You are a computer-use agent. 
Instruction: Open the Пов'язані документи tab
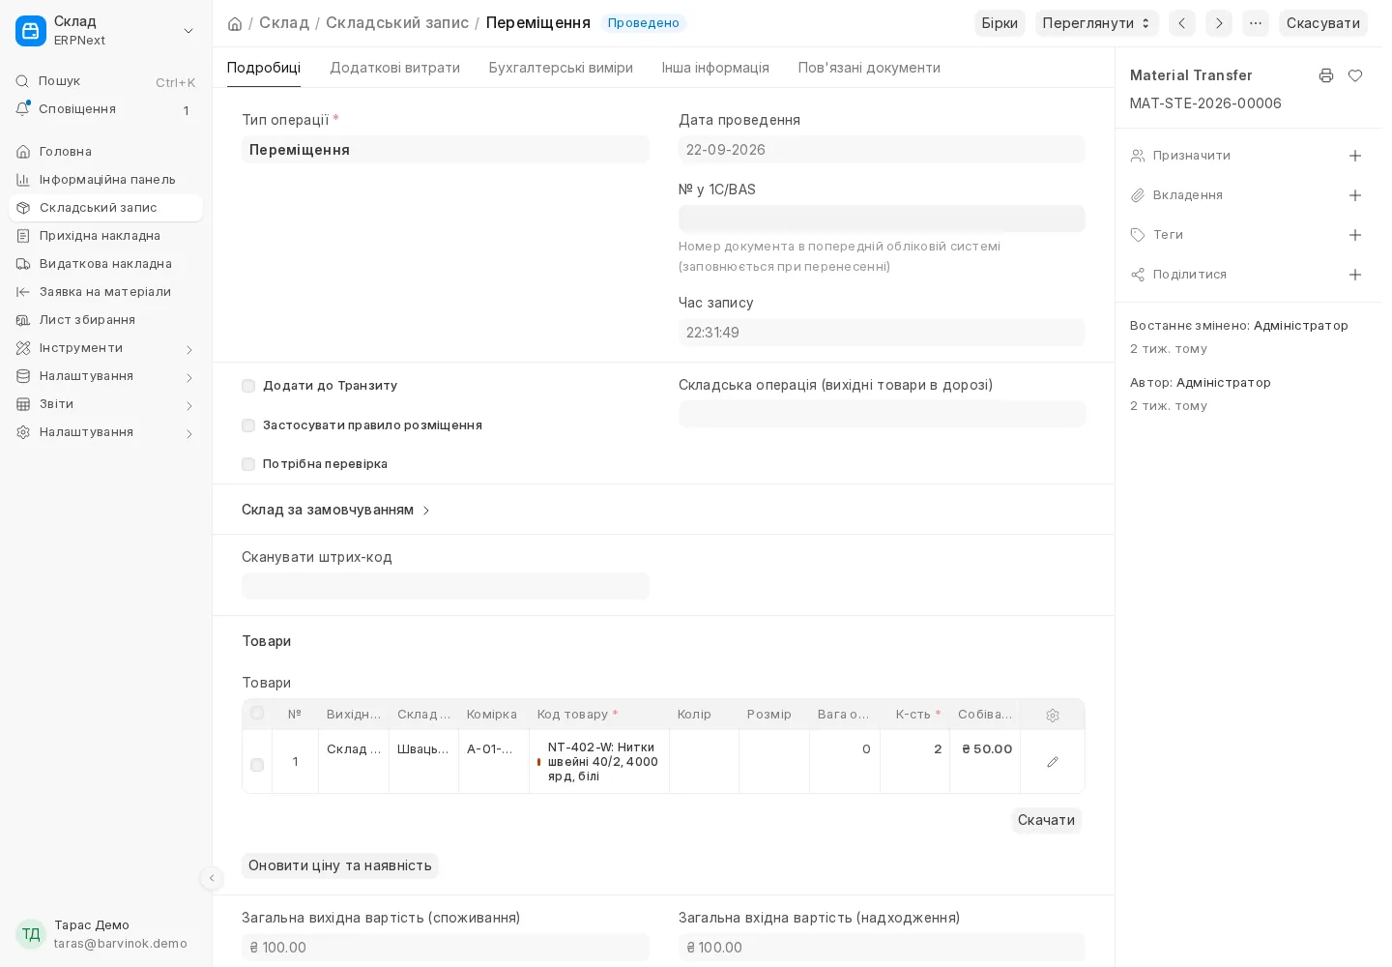coord(869,68)
